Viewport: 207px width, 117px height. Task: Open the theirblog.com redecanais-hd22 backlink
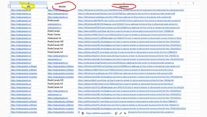[x=131, y=10]
